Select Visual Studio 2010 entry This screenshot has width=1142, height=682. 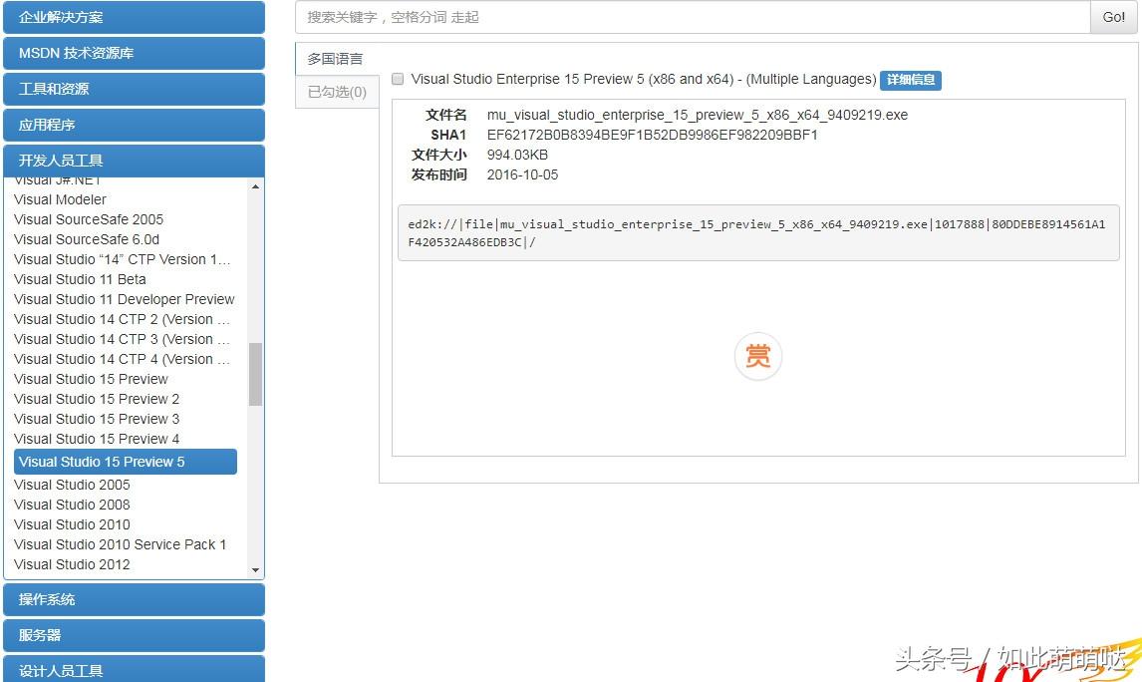point(72,524)
